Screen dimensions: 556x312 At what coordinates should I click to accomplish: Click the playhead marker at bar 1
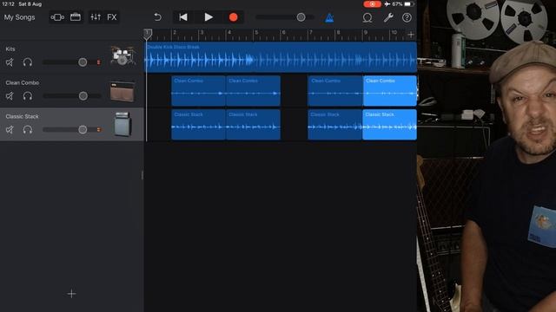(x=148, y=34)
